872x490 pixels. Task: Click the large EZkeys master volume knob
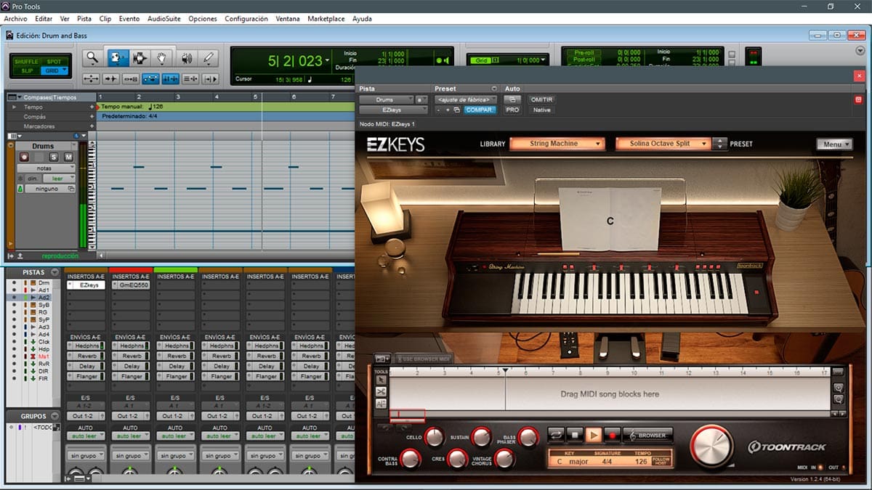[712, 445]
